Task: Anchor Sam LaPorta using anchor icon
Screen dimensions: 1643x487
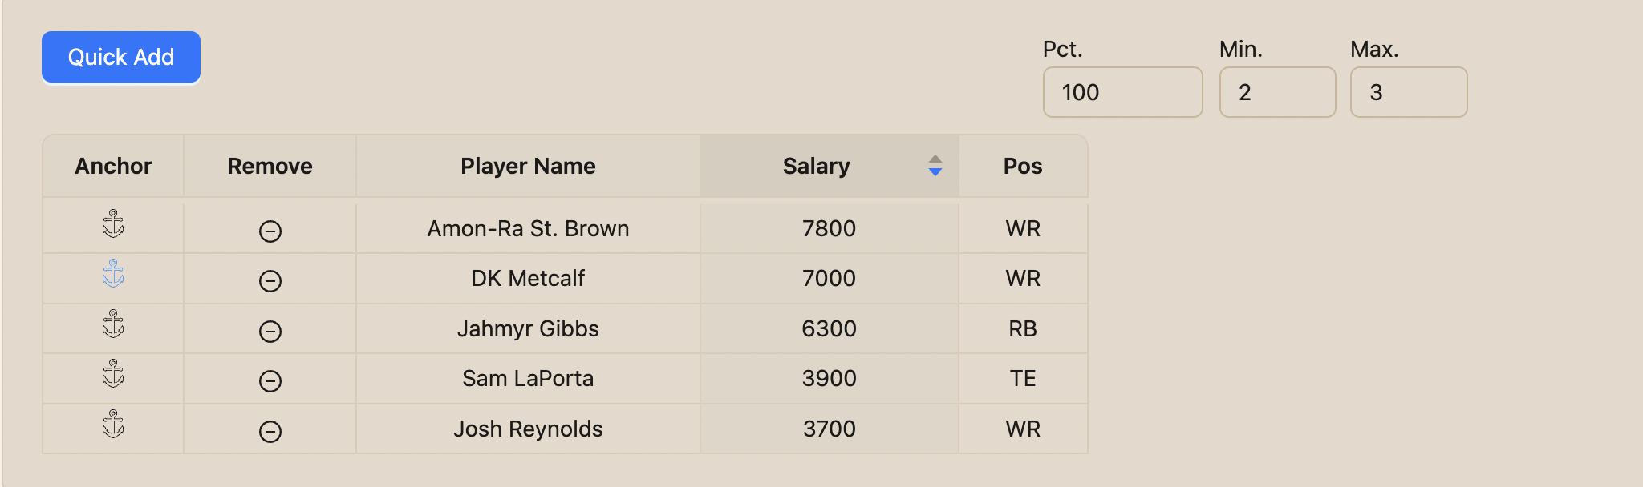Action: click(113, 373)
